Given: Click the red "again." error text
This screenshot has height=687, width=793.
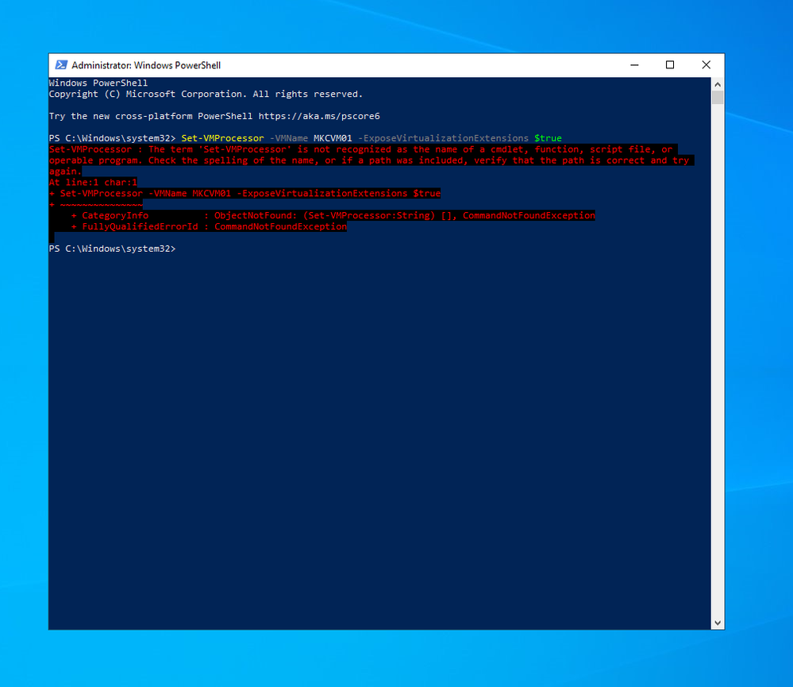Looking at the screenshot, I should tap(65, 172).
